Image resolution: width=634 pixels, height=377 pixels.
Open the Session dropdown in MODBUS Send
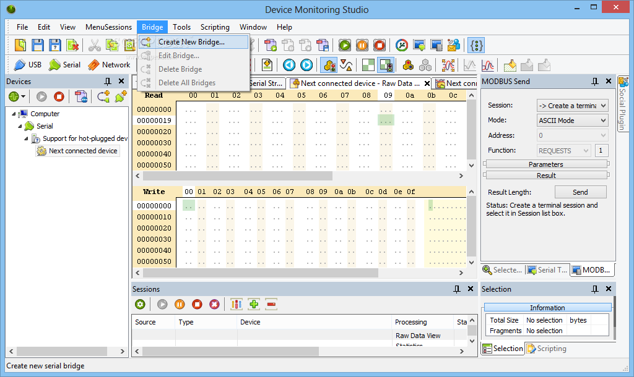[x=572, y=105]
